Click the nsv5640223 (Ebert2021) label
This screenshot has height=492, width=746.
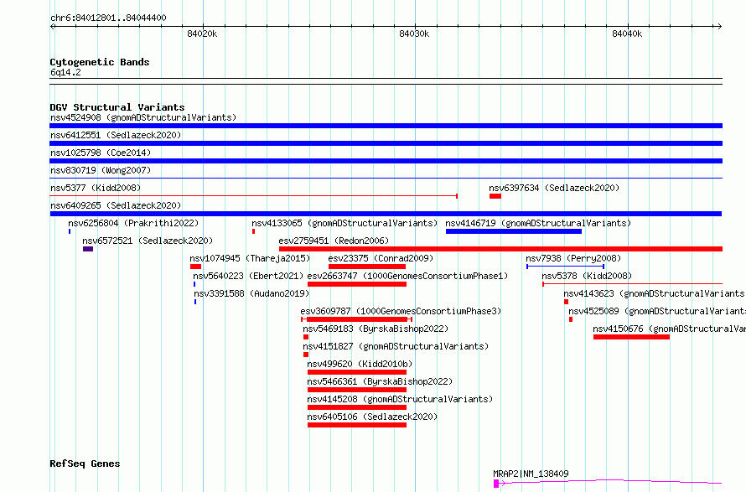pos(248,276)
